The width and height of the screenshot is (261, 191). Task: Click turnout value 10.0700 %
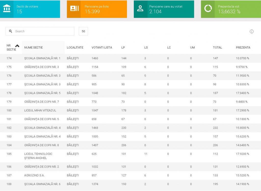(x=243, y=58)
